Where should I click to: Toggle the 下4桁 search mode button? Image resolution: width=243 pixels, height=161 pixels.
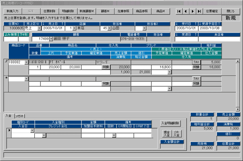24,34
